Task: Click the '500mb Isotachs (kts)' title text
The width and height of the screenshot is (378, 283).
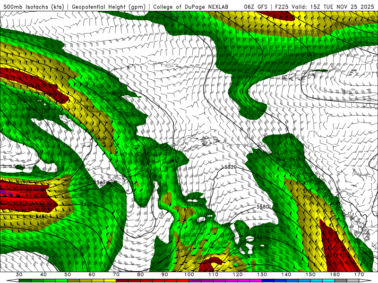Action: [x=34, y=7]
